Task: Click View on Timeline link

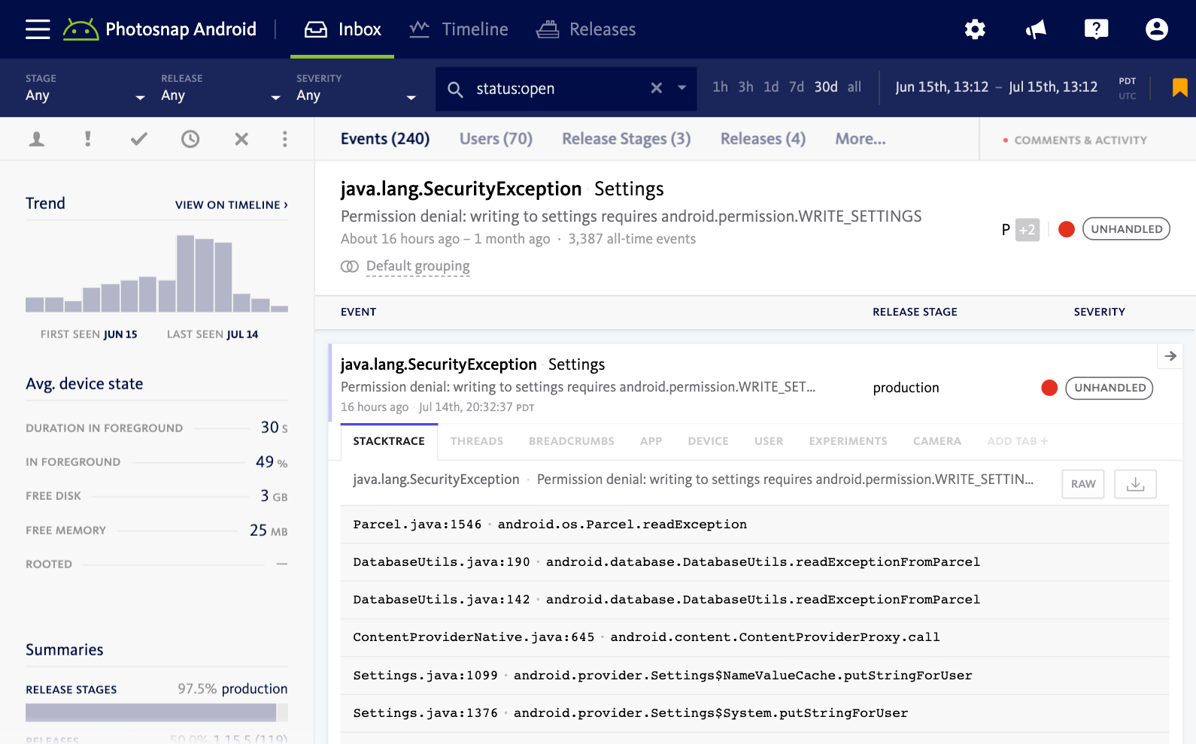Action: [x=232, y=205]
